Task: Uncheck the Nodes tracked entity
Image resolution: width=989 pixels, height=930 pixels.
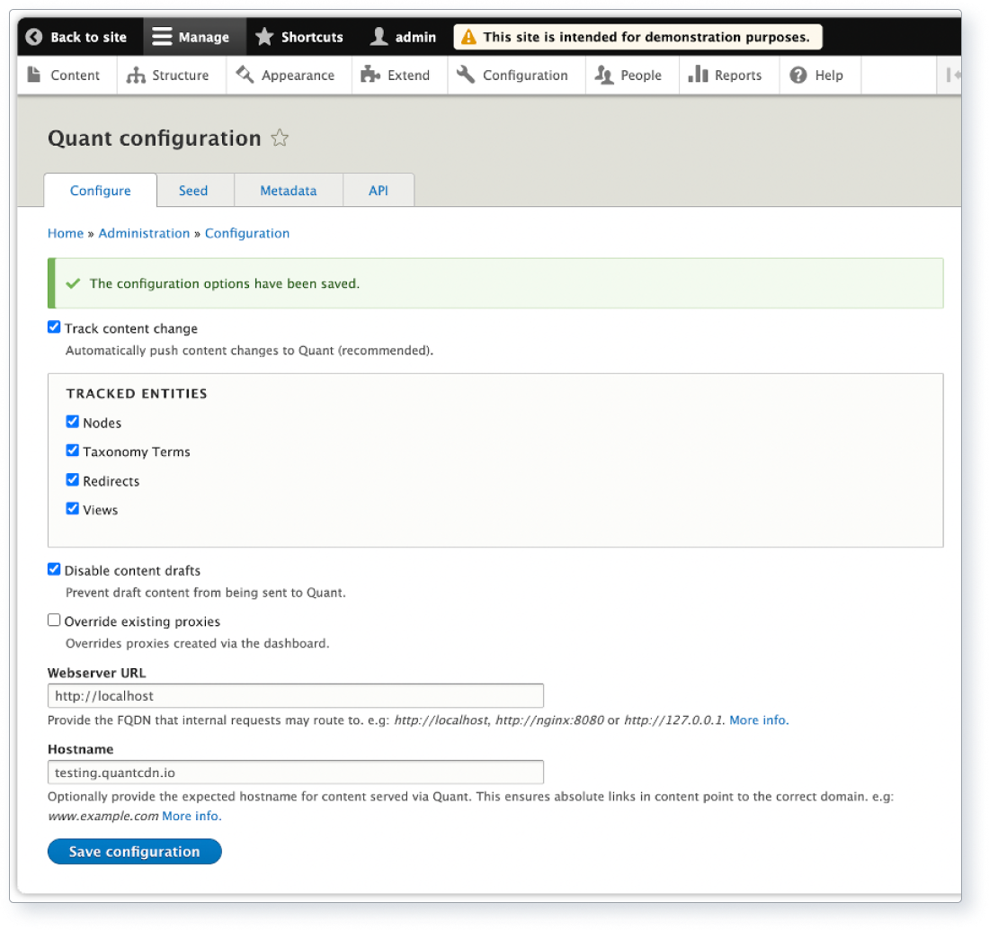Action: pos(72,421)
